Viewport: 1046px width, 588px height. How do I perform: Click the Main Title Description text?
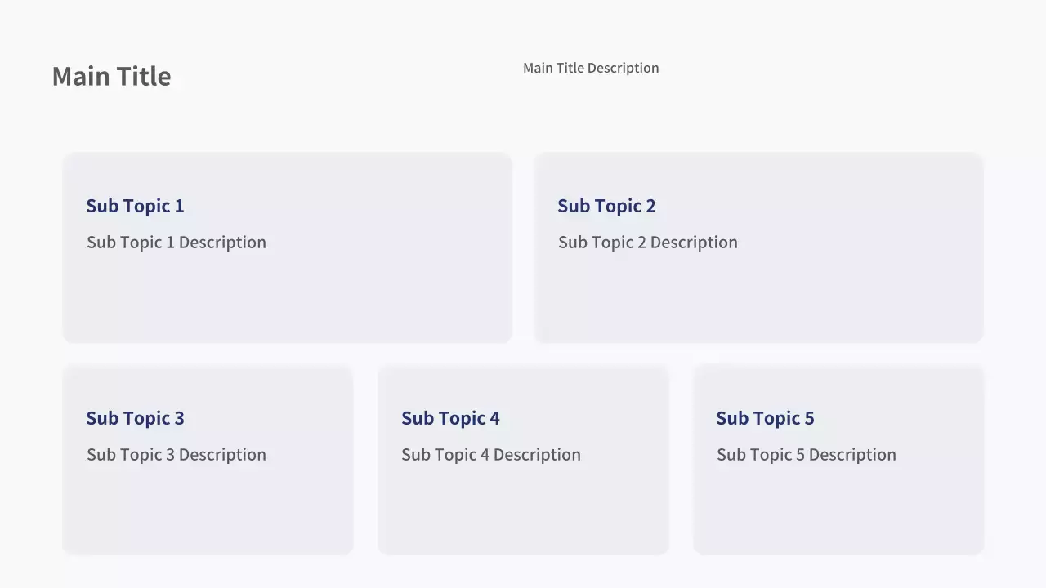[590, 68]
